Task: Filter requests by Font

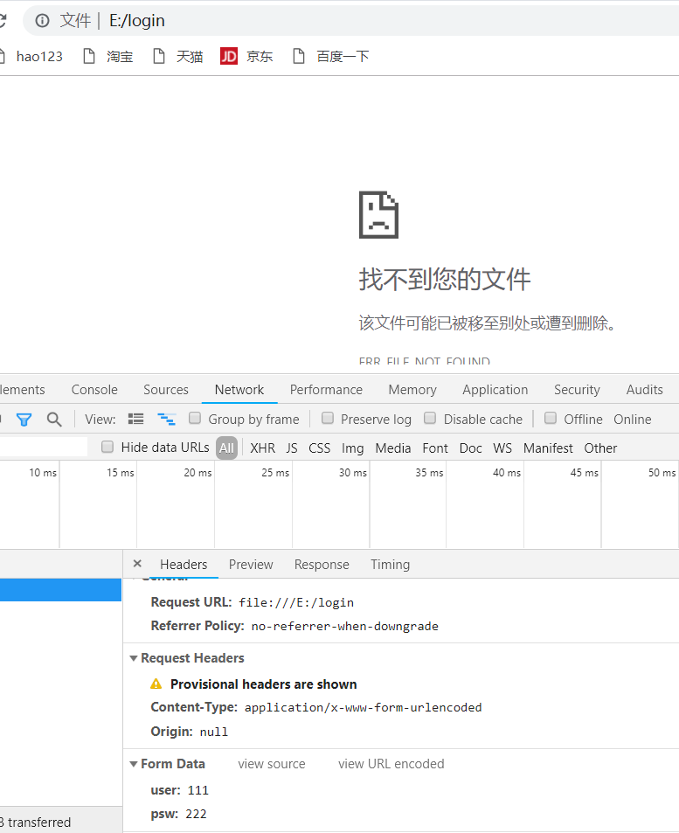Action: [435, 448]
